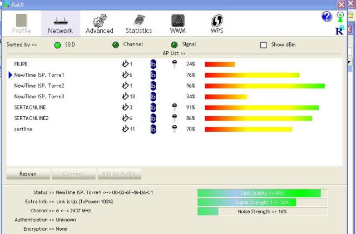
Task: Click the AP List header label
Action: click(x=174, y=53)
